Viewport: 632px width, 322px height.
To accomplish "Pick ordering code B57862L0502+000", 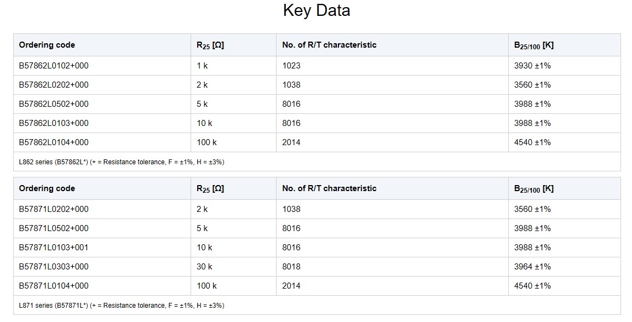I will [x=54, y=104].
